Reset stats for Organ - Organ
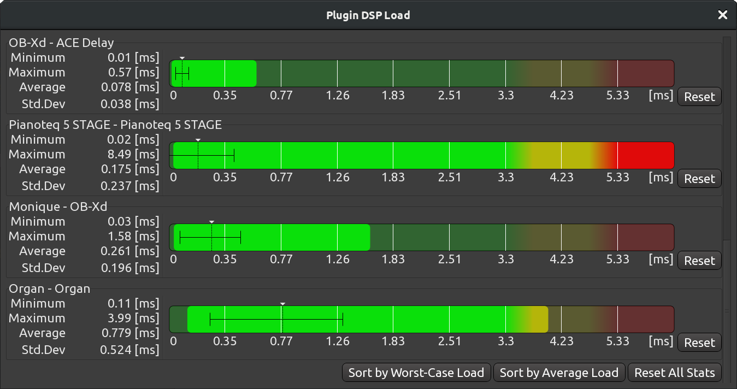Image resolution: width=737 pixels, height=389 pixels. click(x=699, y=343)
